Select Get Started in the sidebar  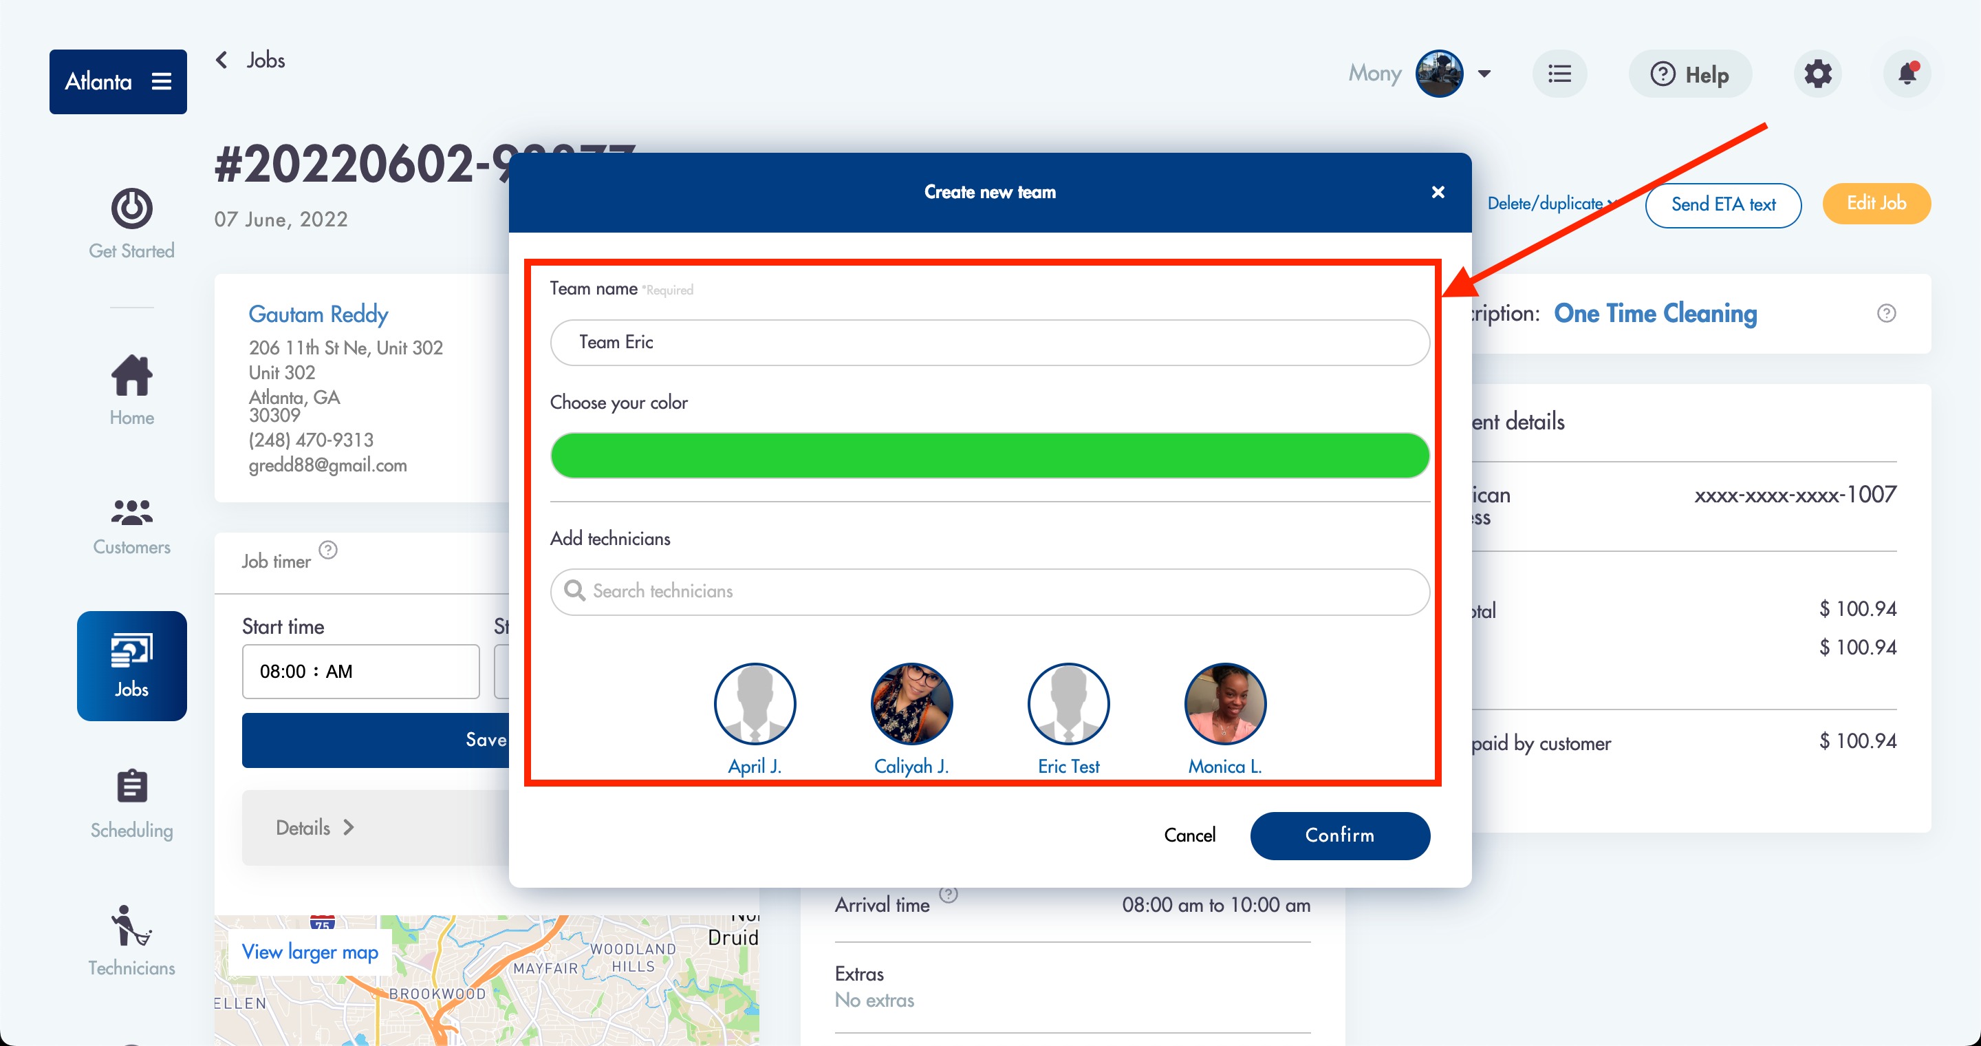coord(131,223)
